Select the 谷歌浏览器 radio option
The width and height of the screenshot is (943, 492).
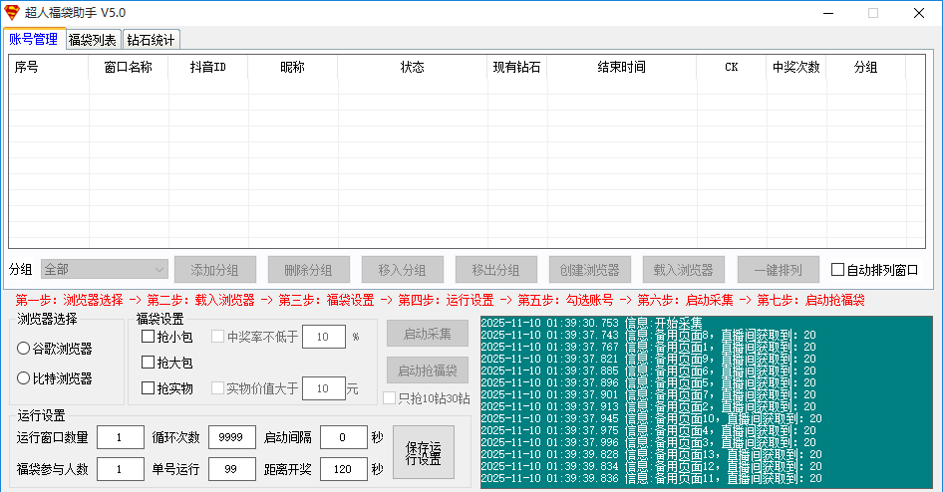click(24, 349)
